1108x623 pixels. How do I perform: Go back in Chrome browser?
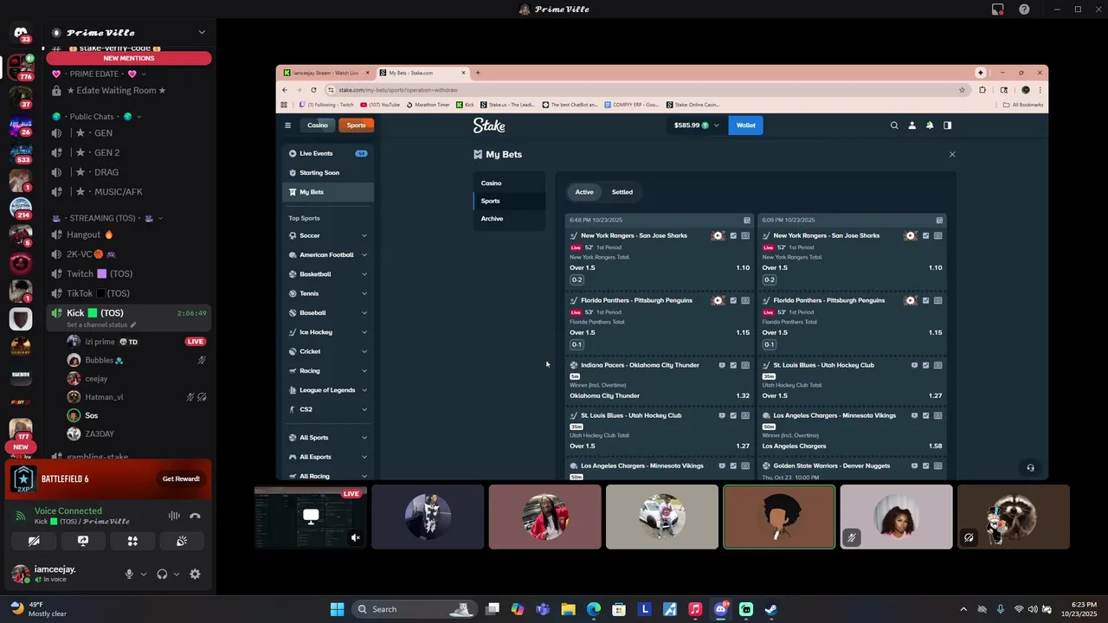coord(285,90)
